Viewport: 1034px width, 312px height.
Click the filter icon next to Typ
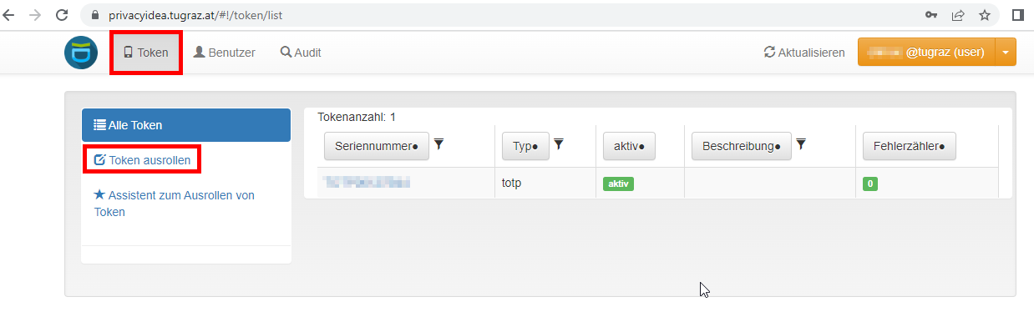[559, 145]
